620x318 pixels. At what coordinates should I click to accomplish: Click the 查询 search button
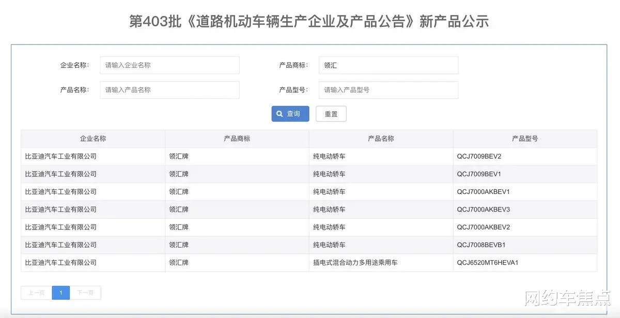click(290, 114)
